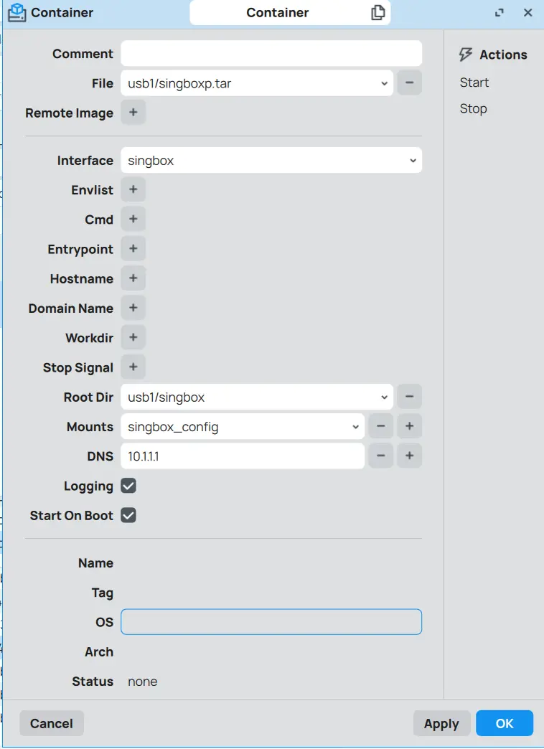Viewport: 544px width, 749px height.
Task: Disable the Logging checkbox
Action: point(128,486)
